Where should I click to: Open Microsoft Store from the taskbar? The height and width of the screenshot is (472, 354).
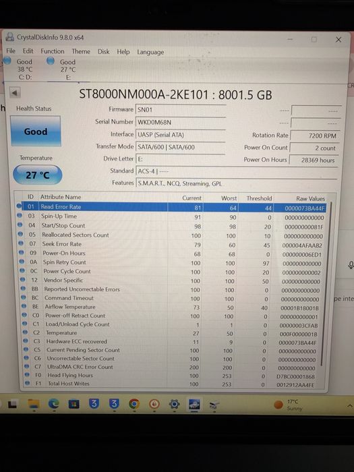click(x=73, y=405)
